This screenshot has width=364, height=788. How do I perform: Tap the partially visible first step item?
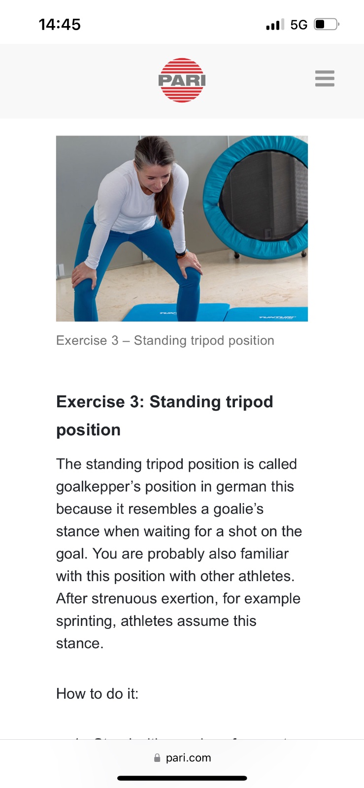pos(182,736)
